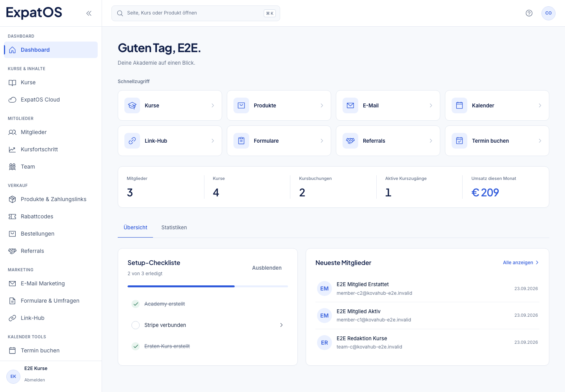Open the ExpatOS logo home link
Viewport: 565px width, 392px height.
(34, 13)
